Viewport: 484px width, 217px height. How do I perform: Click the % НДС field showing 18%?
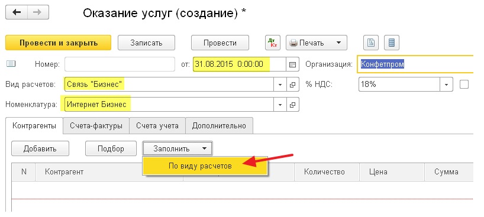[399, 85]
